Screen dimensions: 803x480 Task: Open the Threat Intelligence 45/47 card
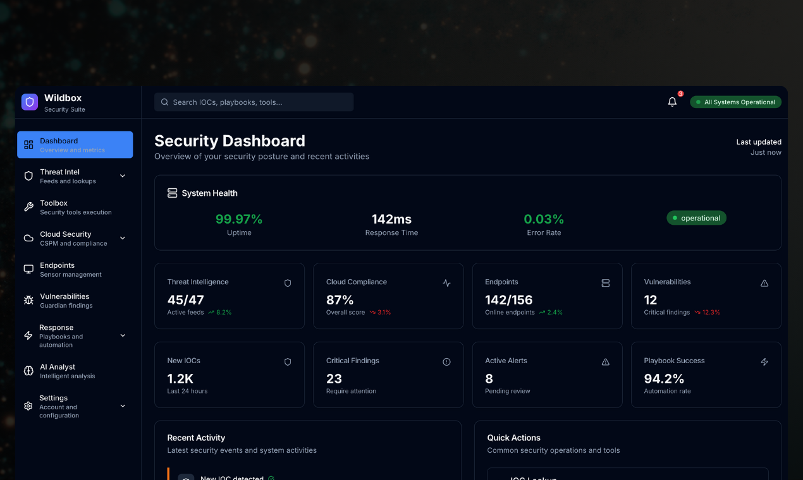tap(230, 296)
